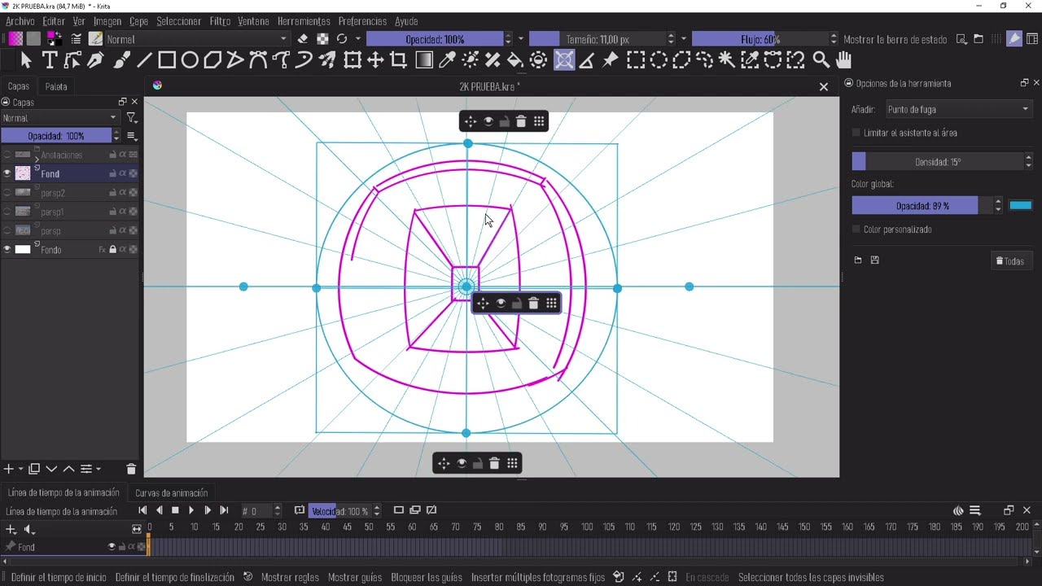Click Seleccionar todas las capas invisibles
Image resolution: width=1042 pixels, height=586 pixels.
coord(811,578)
